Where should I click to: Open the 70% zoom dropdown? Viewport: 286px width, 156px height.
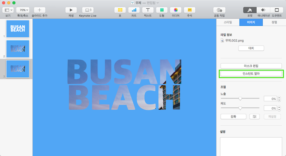point(23,10)
